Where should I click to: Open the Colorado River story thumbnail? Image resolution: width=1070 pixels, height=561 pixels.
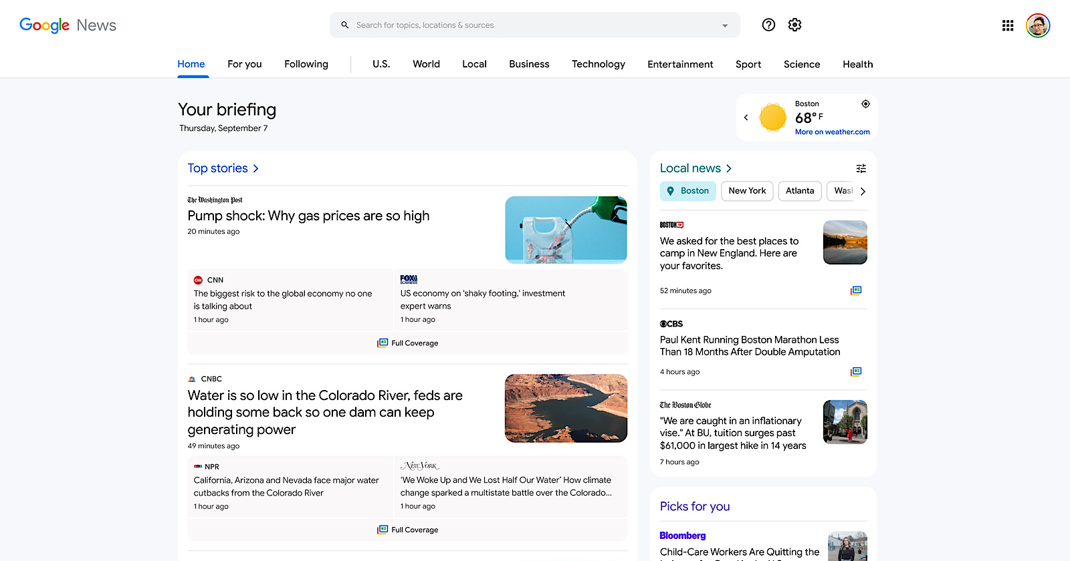coord(566,408)
